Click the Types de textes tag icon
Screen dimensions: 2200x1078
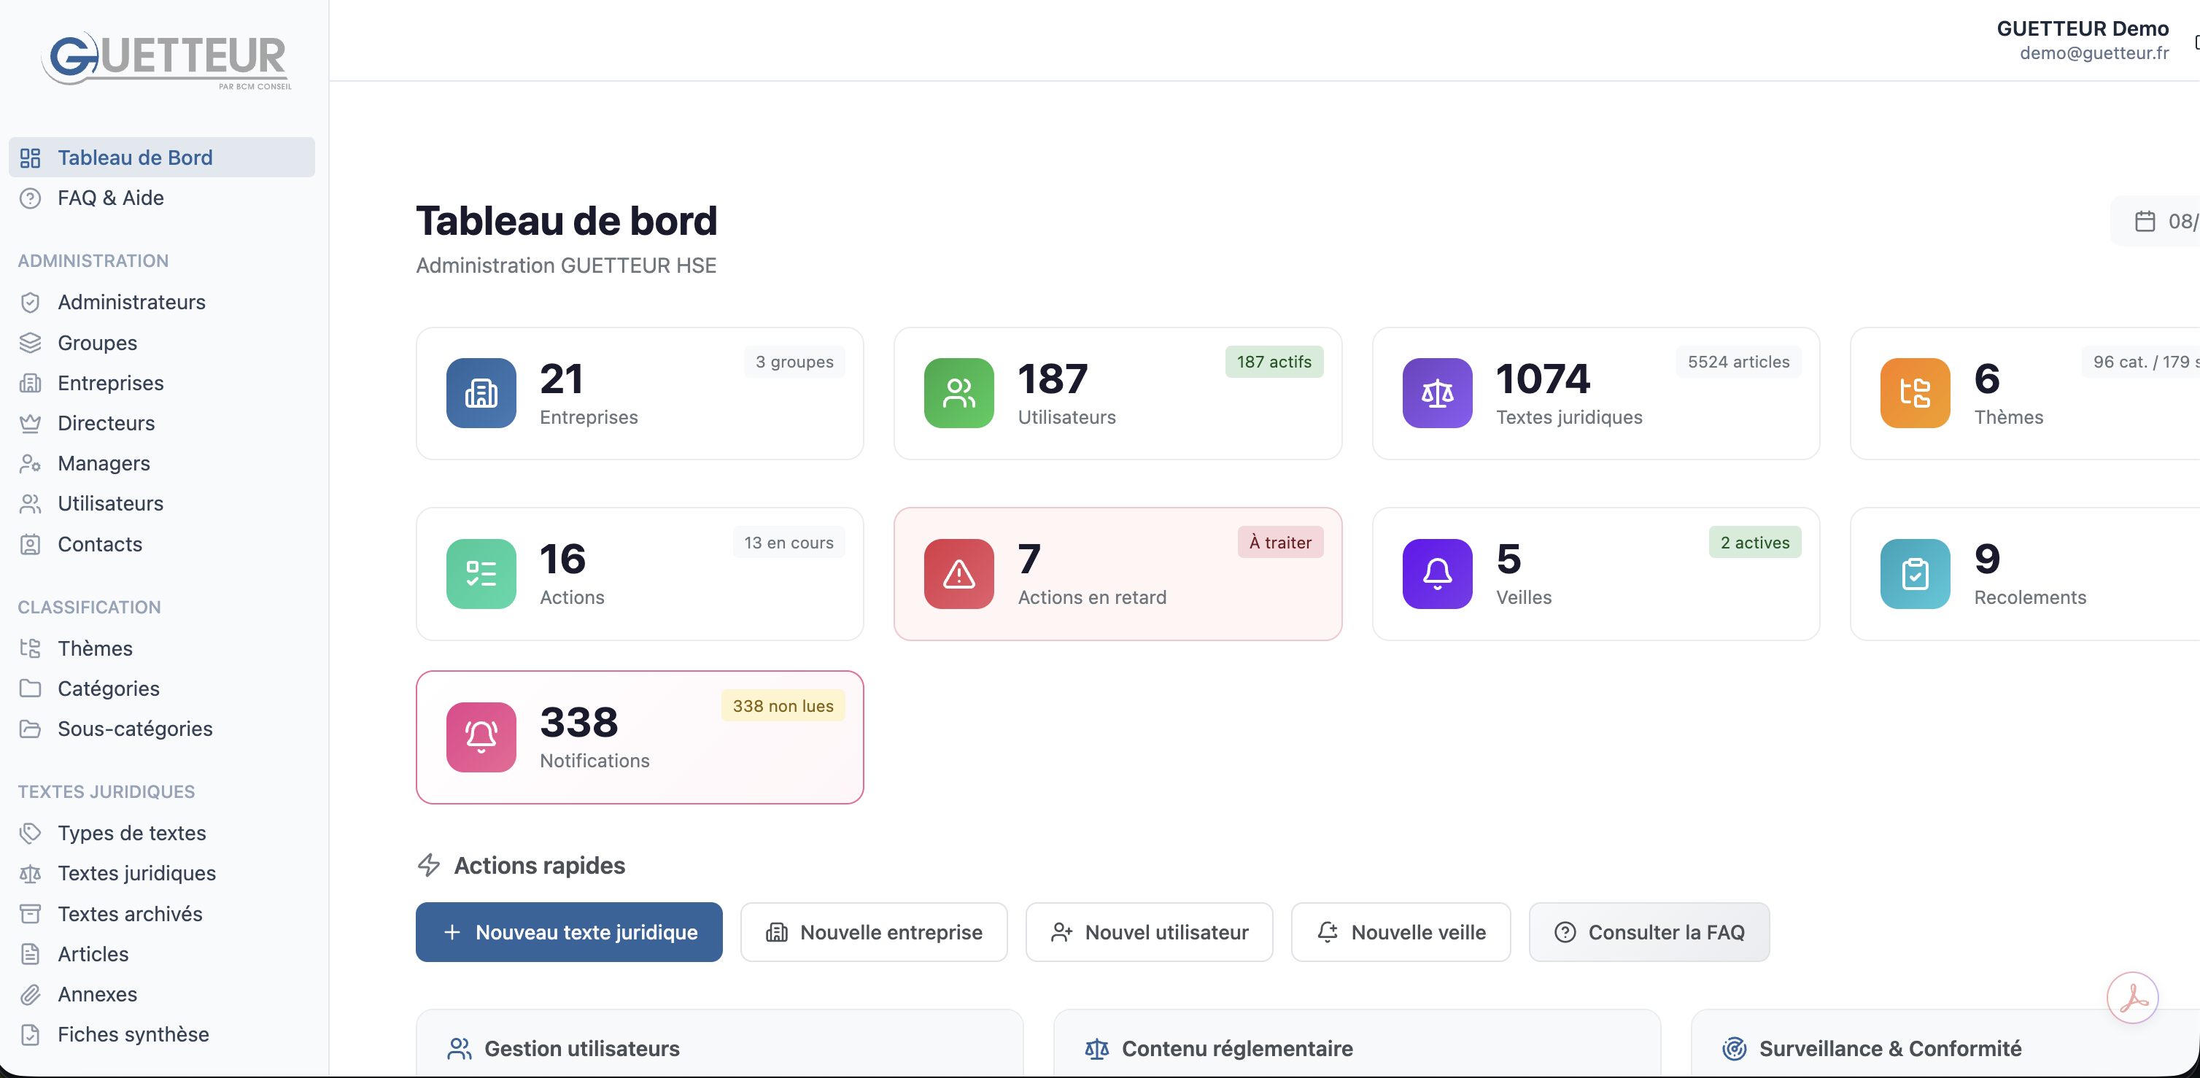click(30, 833)
